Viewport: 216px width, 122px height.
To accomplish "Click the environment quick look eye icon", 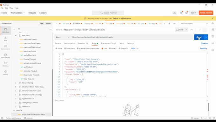I will pos(213,23).
